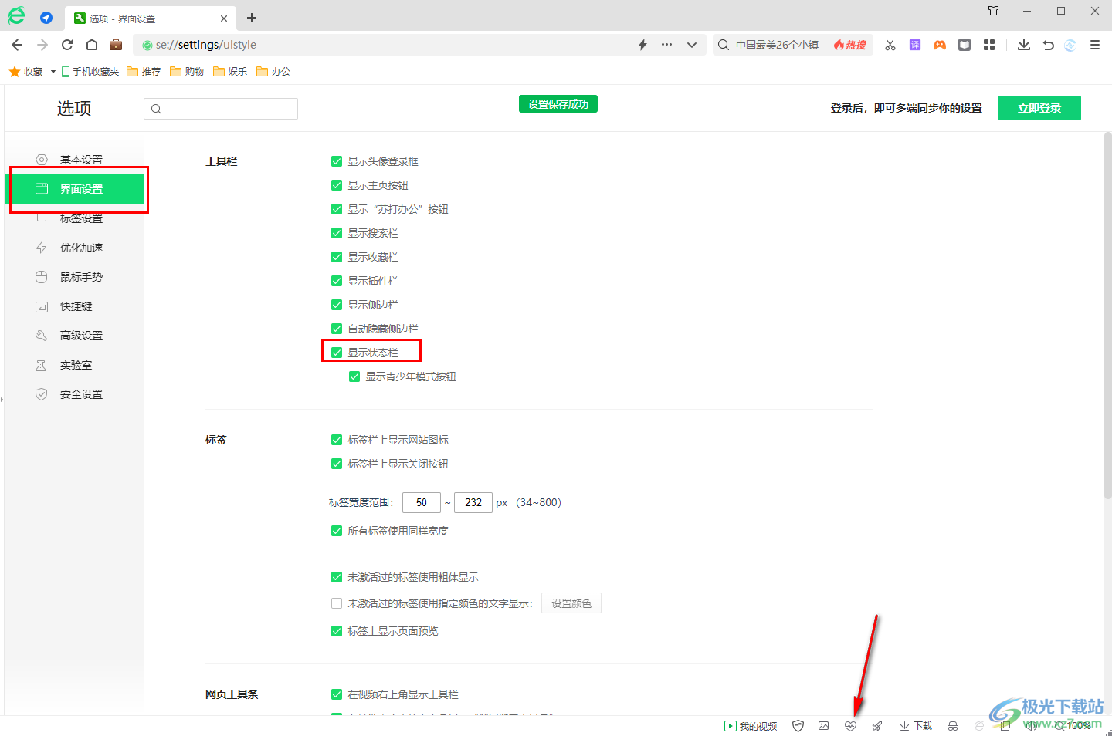Viewport: 1112px width, 736px height.
Task: Click the rocket accelerate icon in status bar
Action: point(877,726)
